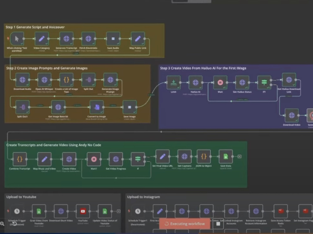The image size is (313, 234).
Task: Select the Set Final Video URL node
Action: 162,157
